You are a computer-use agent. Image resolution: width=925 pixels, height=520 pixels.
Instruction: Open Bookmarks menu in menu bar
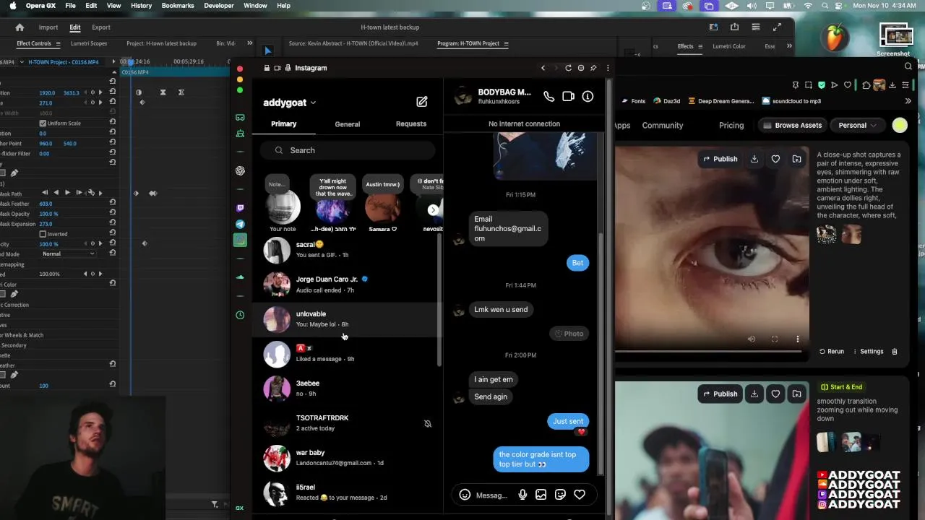point(178,6)
